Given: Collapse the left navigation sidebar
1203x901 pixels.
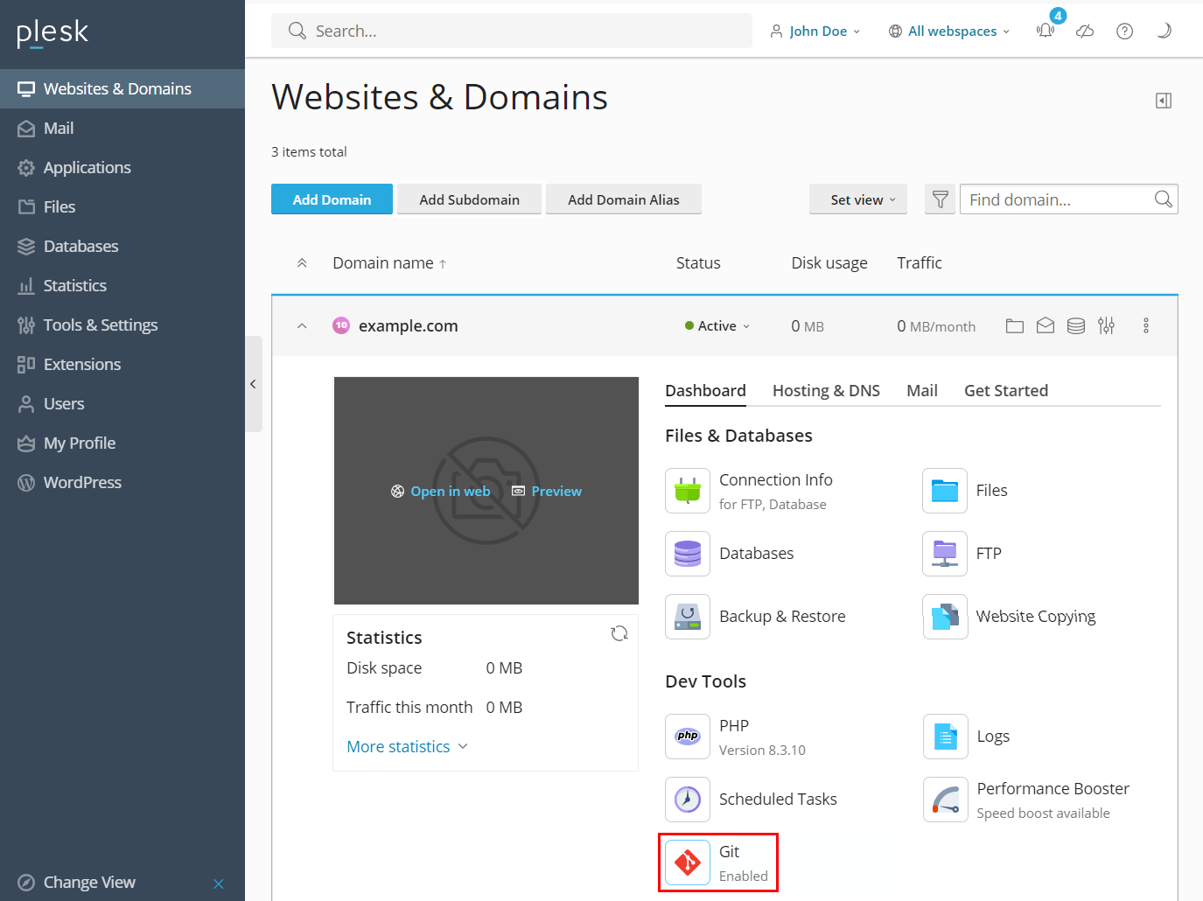Looking at the screenshot, I should click(x=253, y=384).
